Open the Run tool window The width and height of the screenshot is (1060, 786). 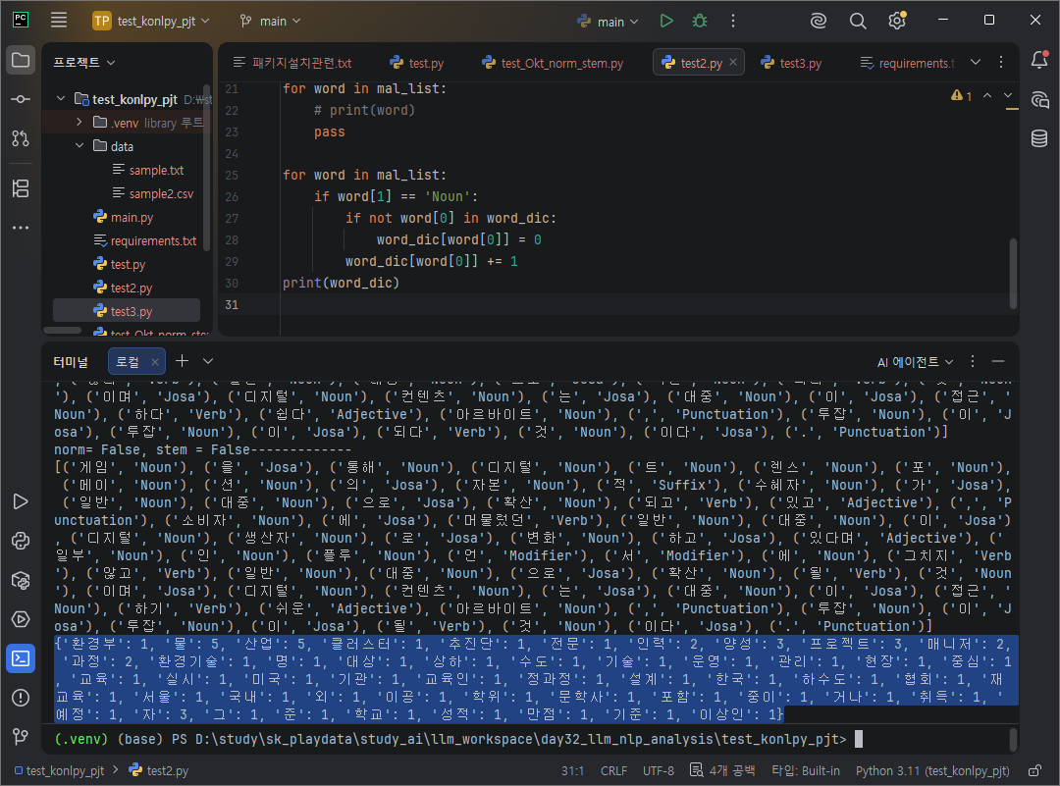[21, 501]
